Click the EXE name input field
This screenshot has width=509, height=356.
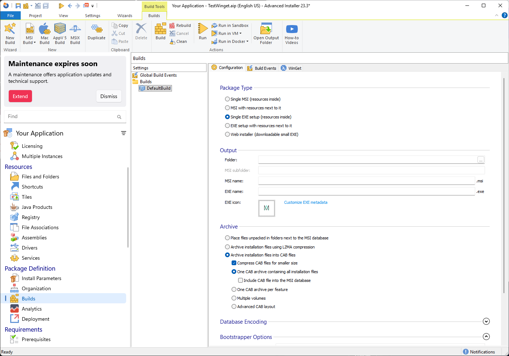(366, 191)
